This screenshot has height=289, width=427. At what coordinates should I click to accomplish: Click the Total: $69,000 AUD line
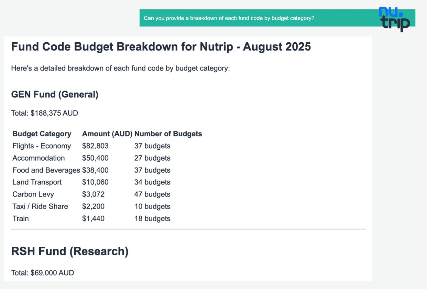43,273
